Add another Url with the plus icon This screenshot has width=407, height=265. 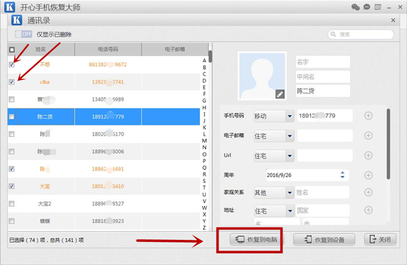click(x=368, y=155)
